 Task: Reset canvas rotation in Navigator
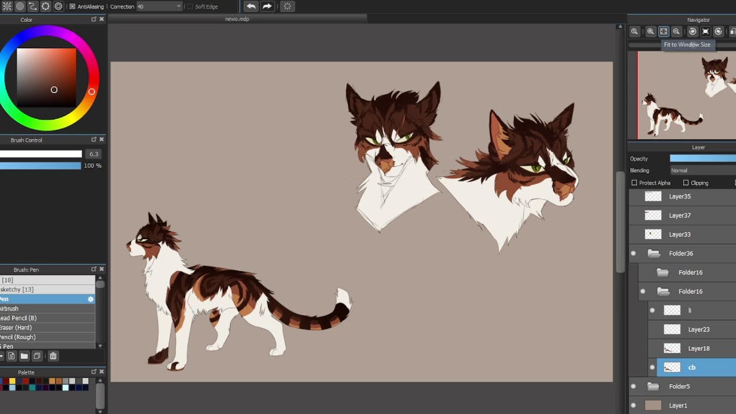(706, 32)
